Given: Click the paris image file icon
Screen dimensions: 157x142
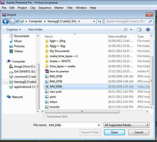Looking at the screenshot, I should 47,97.
